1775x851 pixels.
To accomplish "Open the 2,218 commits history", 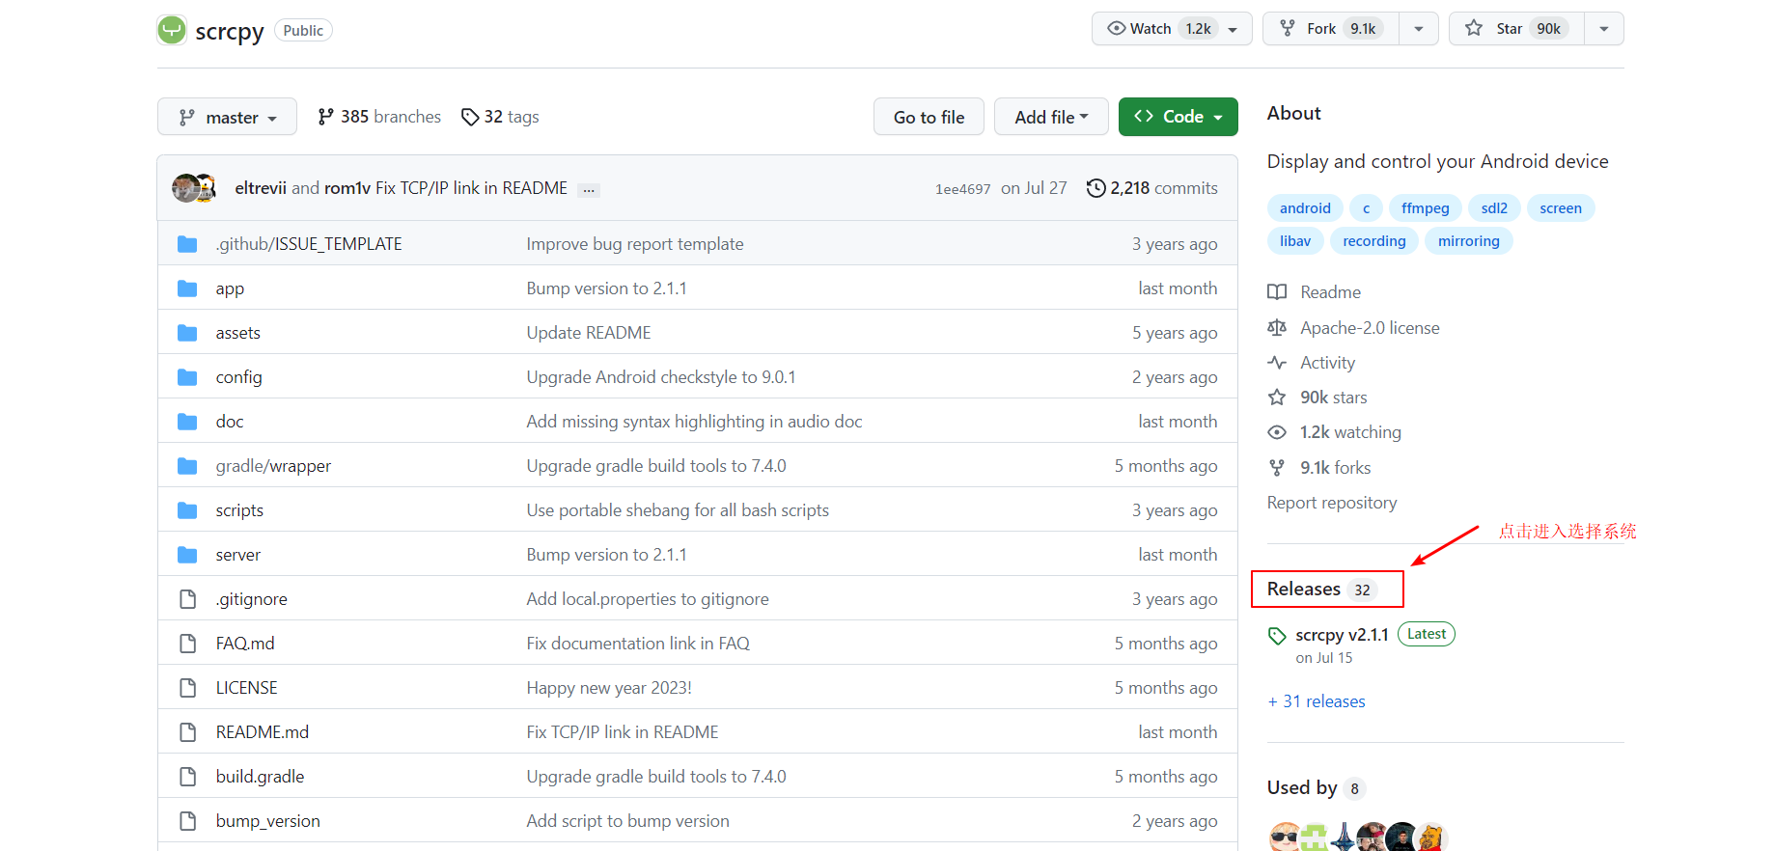I will [x=1152, y=188].
